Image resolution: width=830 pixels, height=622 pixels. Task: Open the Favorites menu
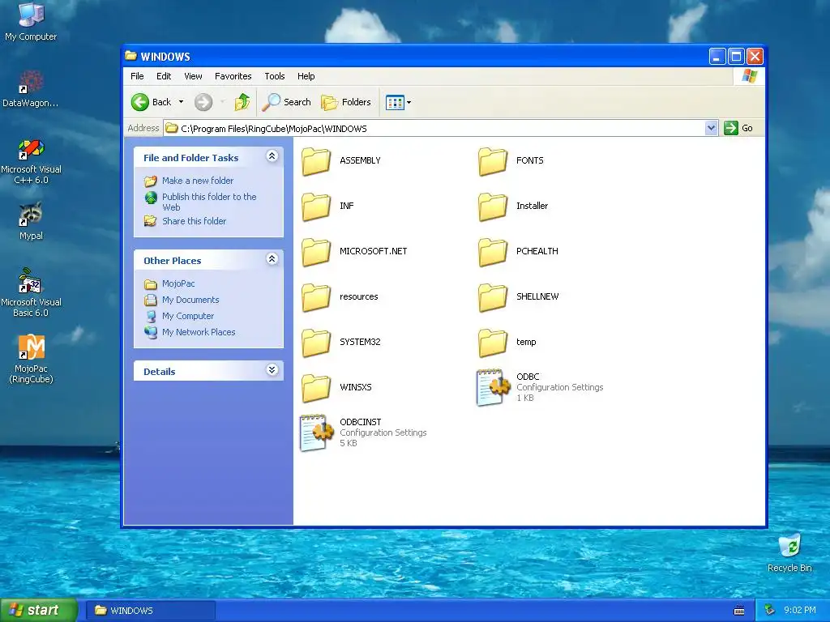[x=233, y=76]
